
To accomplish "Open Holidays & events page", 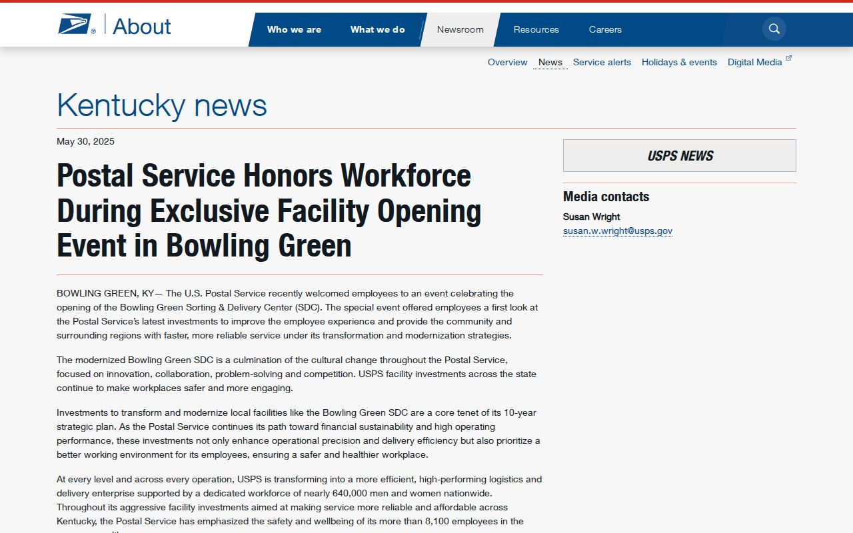I will pyautogui.click(x=679, y=62).
